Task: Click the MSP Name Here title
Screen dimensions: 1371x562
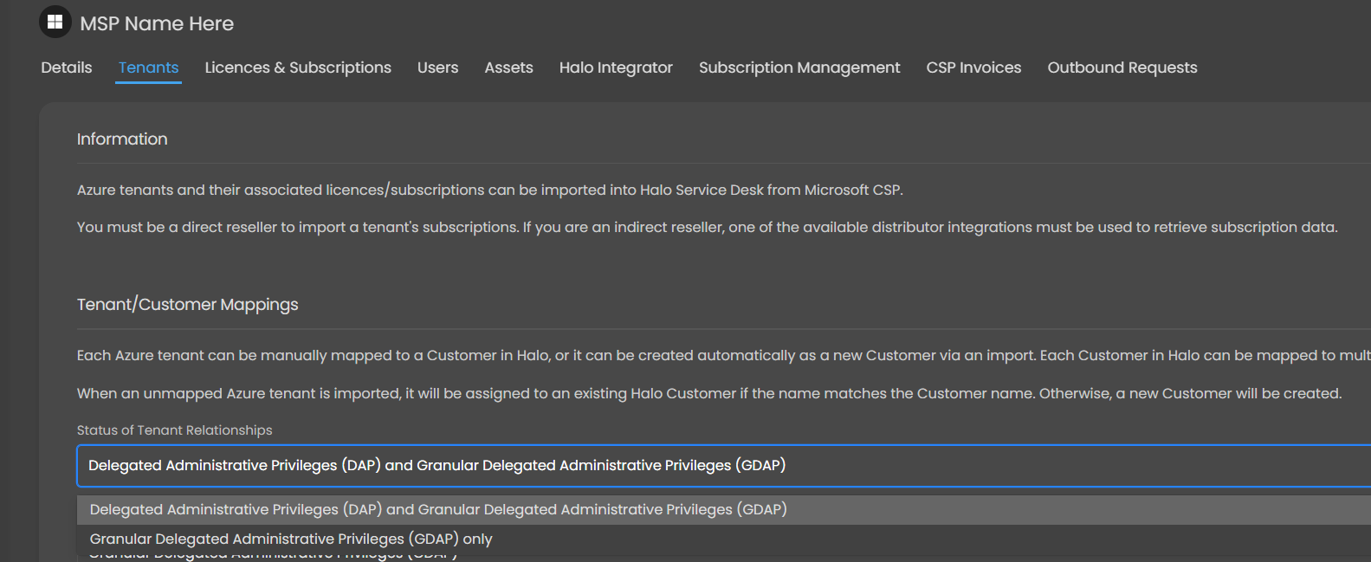Action: 157,23
